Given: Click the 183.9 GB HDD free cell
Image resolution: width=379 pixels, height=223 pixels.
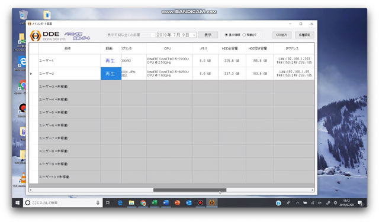Looking at the screenshot, I should click(260, 74).
